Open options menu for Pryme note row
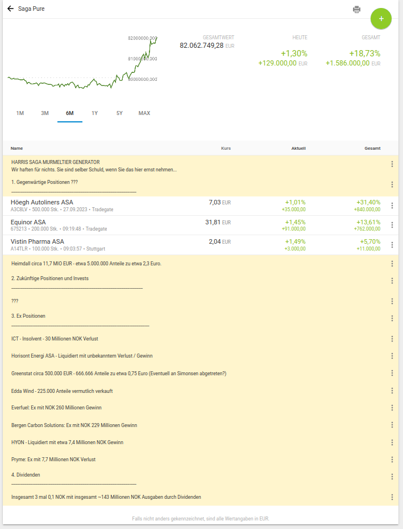This screenshot has height=529, width=403. [x=392, y=460]
